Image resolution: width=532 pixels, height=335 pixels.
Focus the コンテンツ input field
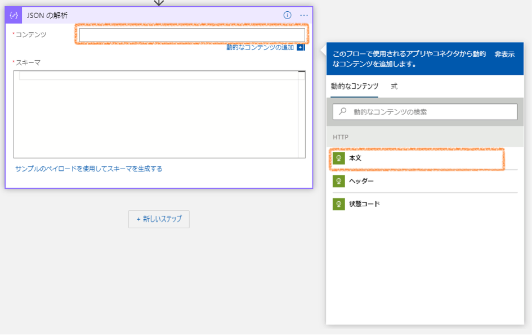click(192, 35)
